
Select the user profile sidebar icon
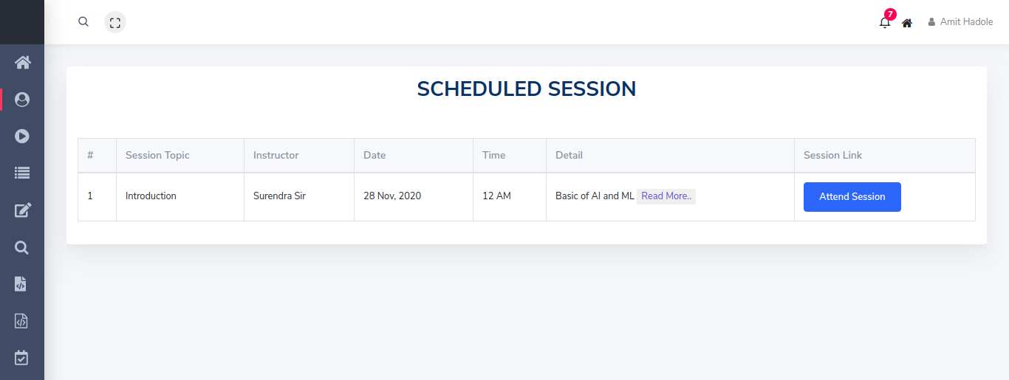22,100
